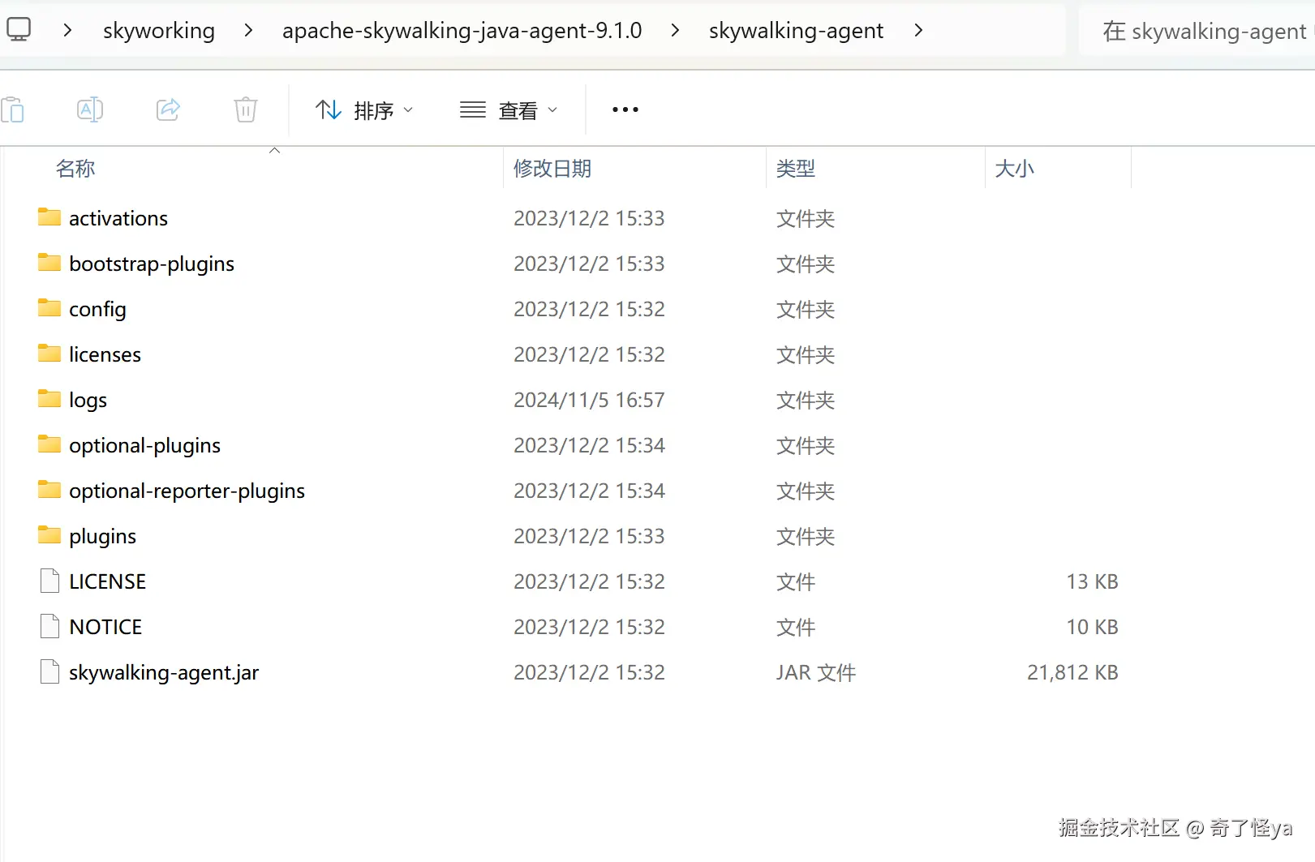Select the bootstrap-plugins folder name

pos(152,264)
